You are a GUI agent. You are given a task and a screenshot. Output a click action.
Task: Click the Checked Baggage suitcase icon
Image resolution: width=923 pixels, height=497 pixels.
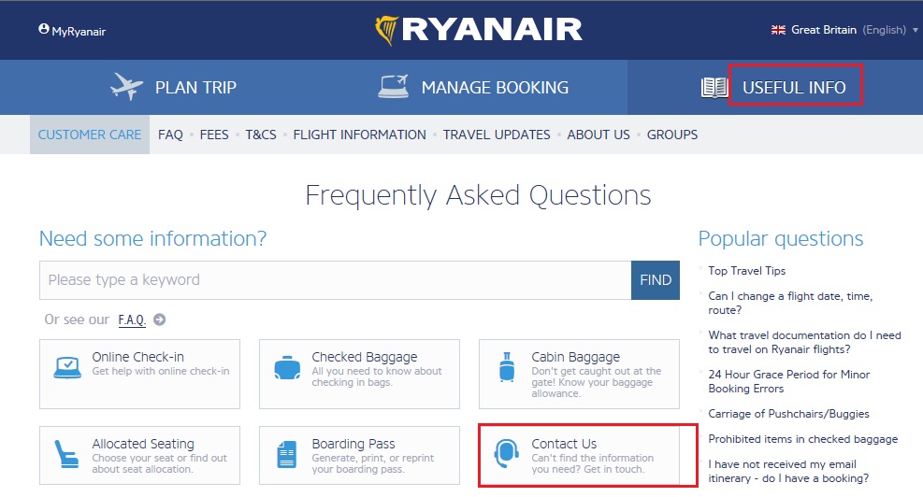(x=287, y=368)
